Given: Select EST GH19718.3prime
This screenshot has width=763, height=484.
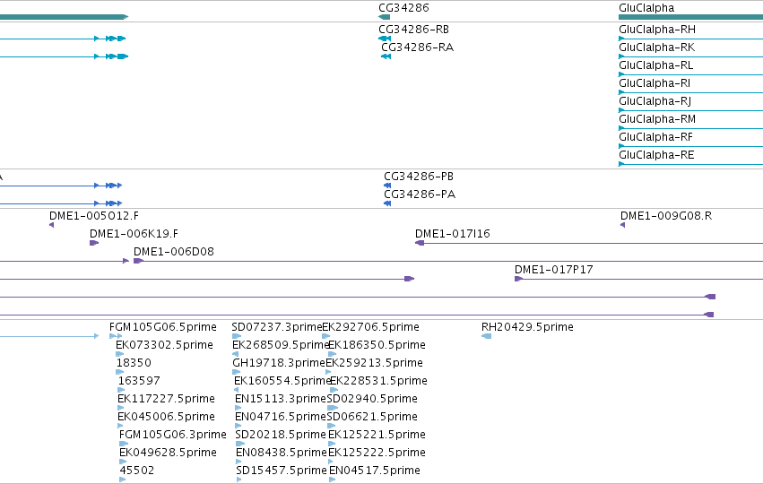Looking at the screenshot, I should [278, 363].
